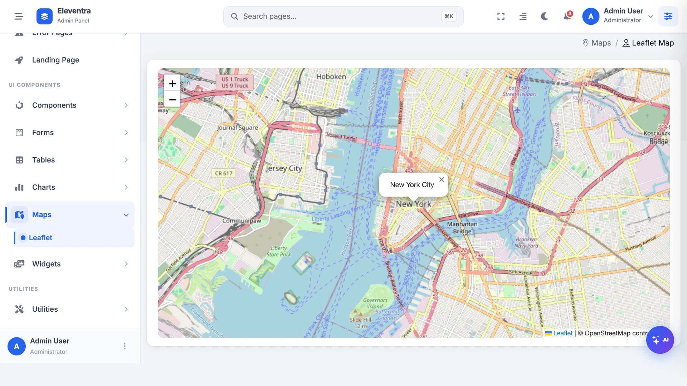Expand the Components chevron

click(126, 105)
